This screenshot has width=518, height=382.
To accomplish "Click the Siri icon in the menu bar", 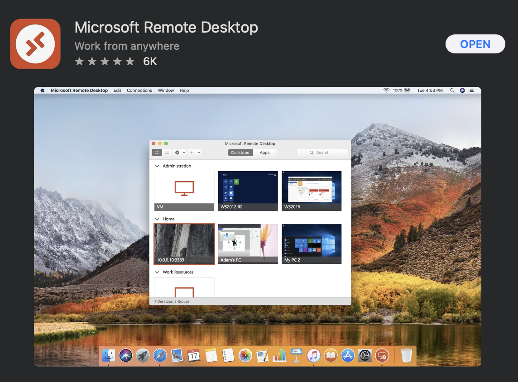I will [x=462, y=90].
